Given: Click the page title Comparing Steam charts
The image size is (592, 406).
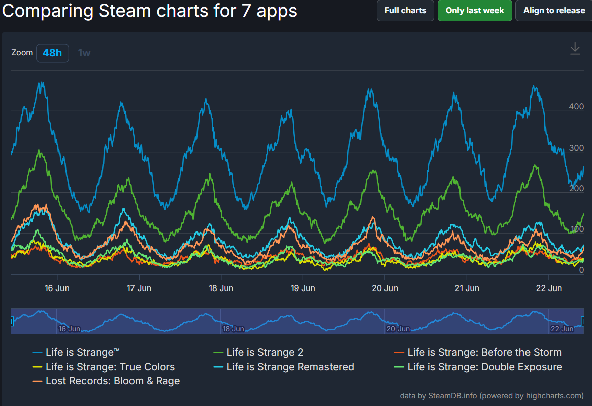Looking at the screenshot, I should click(x=150, y=10).
